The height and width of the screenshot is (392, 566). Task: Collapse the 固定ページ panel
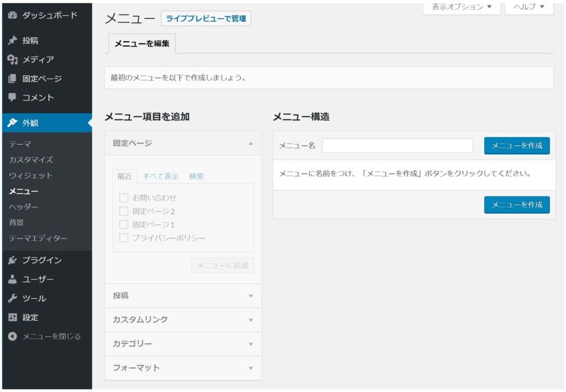[x=250, y=144]
